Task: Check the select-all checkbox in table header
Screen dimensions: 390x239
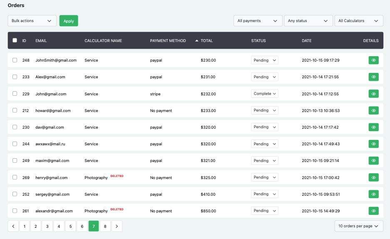Action: coord(15,40)
